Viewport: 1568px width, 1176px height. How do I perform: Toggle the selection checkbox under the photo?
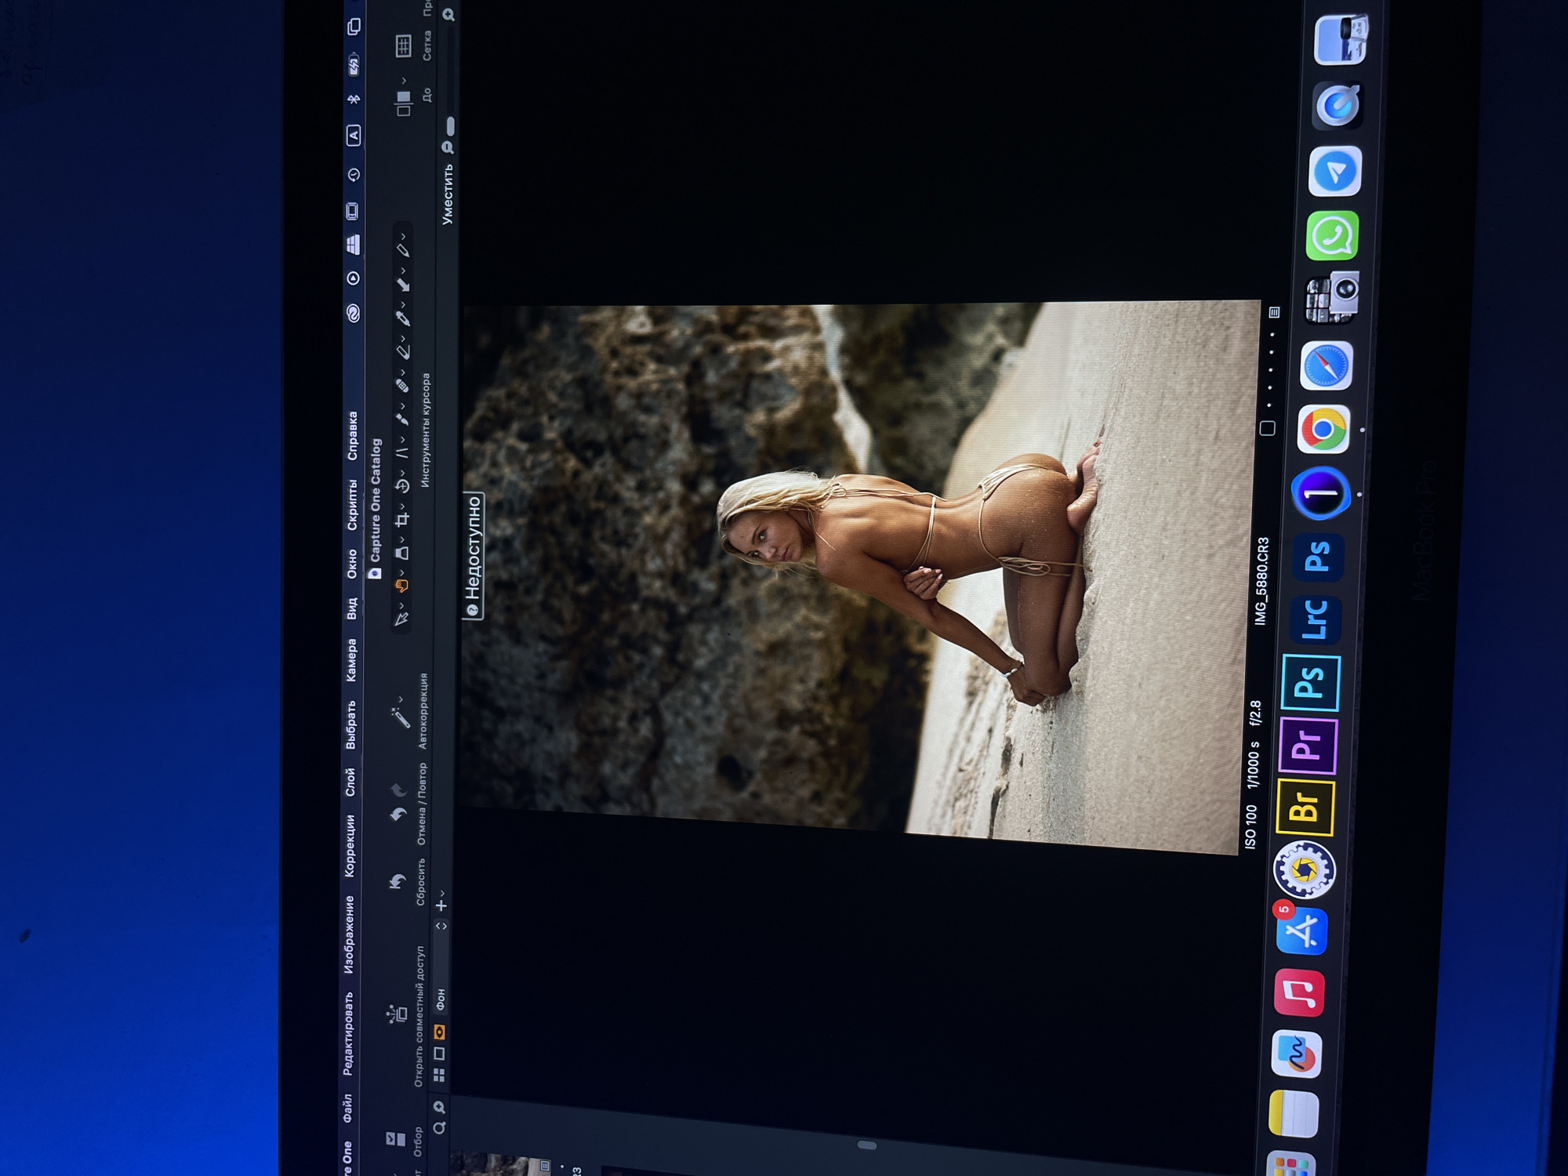(1267, 428)
